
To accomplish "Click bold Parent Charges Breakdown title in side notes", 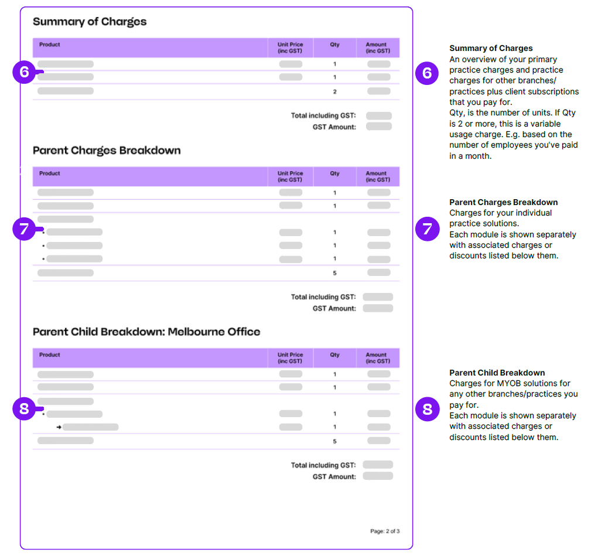I will click(x=504, y=202).
